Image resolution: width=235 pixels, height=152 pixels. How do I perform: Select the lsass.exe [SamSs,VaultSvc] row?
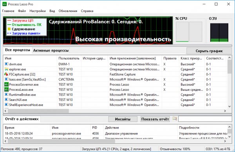pyautogui.click(x=115, y=80)
